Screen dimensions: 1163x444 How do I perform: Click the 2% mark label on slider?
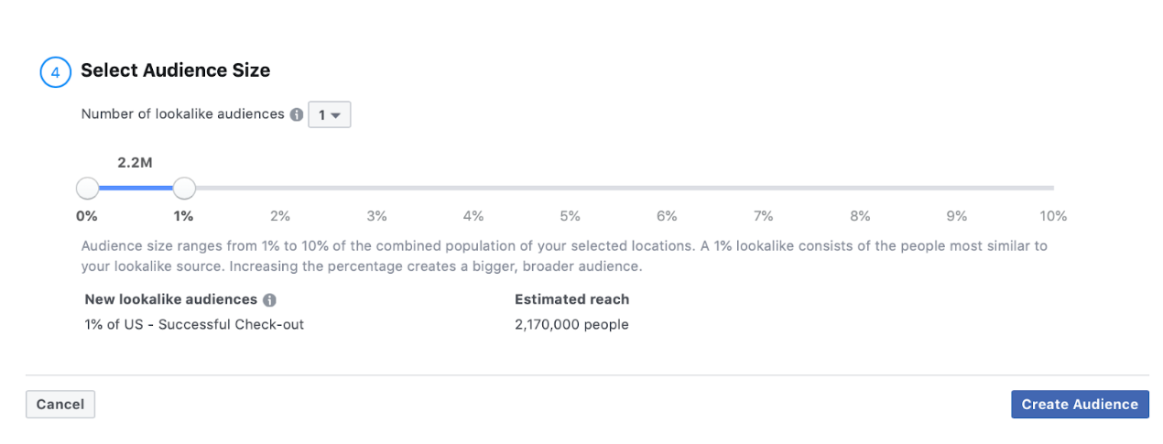coord(280,217)
